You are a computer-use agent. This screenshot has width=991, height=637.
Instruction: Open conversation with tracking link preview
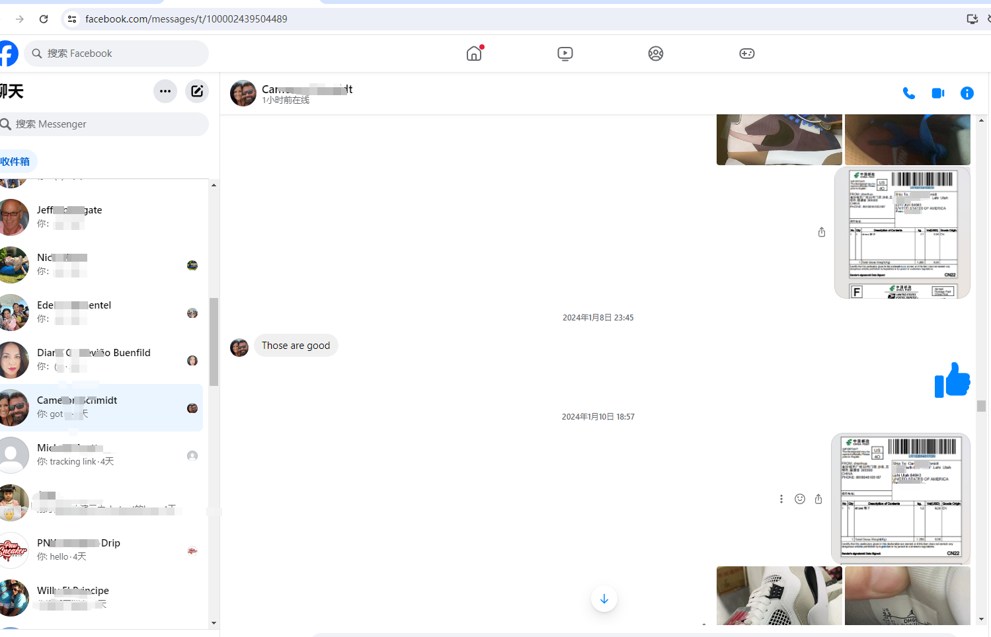point(99,455)
